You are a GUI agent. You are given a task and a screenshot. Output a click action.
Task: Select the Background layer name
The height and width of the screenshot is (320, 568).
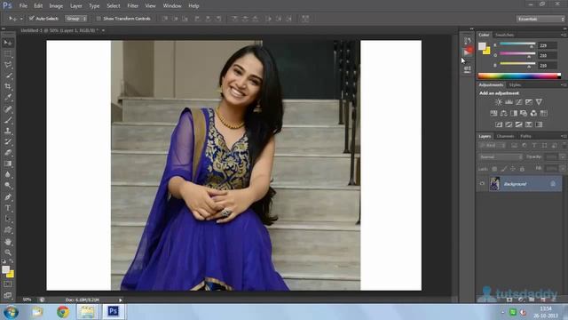pos(515,184)
